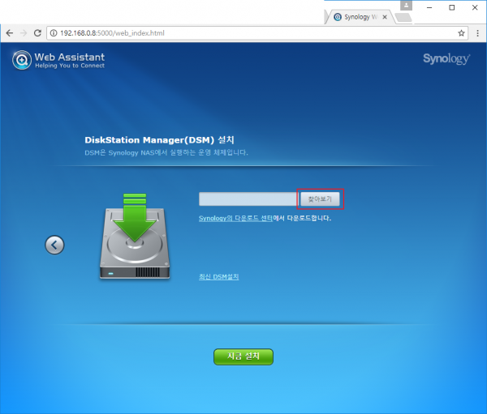Click the Synology brand logo
The height and width of the screenshot is (414, 487).
click(446, 59)
